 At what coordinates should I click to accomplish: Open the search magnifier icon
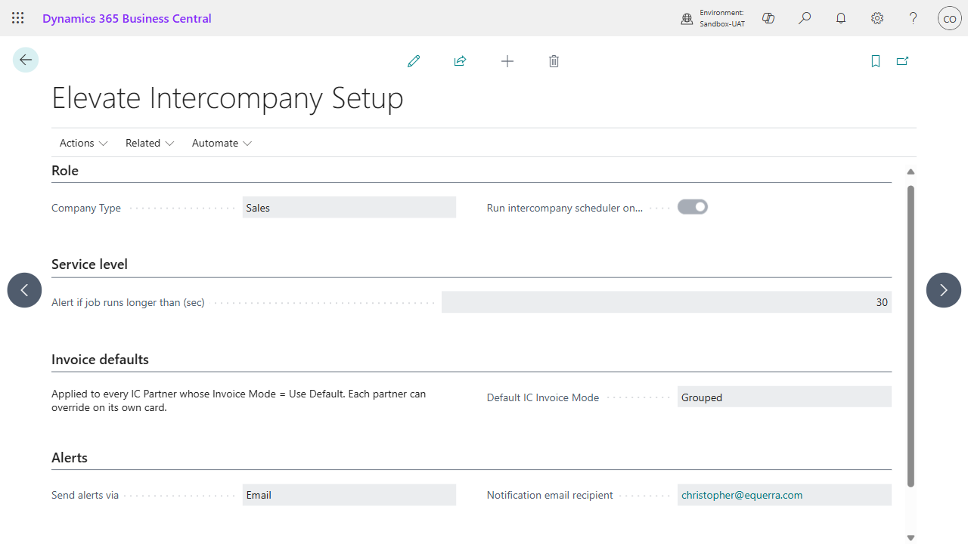pos(805,18)
